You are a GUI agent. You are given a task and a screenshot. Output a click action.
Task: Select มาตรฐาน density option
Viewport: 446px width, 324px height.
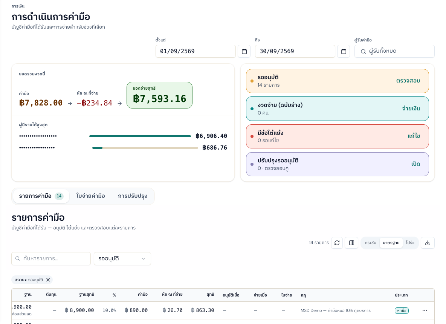click(x=391, y=243)
